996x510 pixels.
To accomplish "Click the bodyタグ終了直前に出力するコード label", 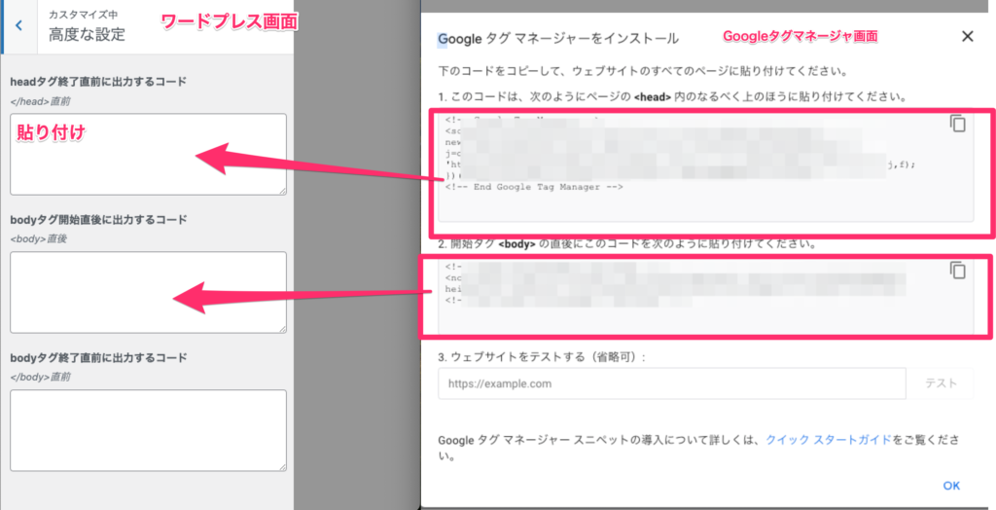I will pyautogui.click(x=99, y=358).
